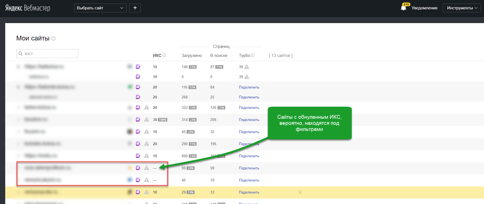
Task: Open the notifications bell with 810 badge
Action: (x=404, y=8)
